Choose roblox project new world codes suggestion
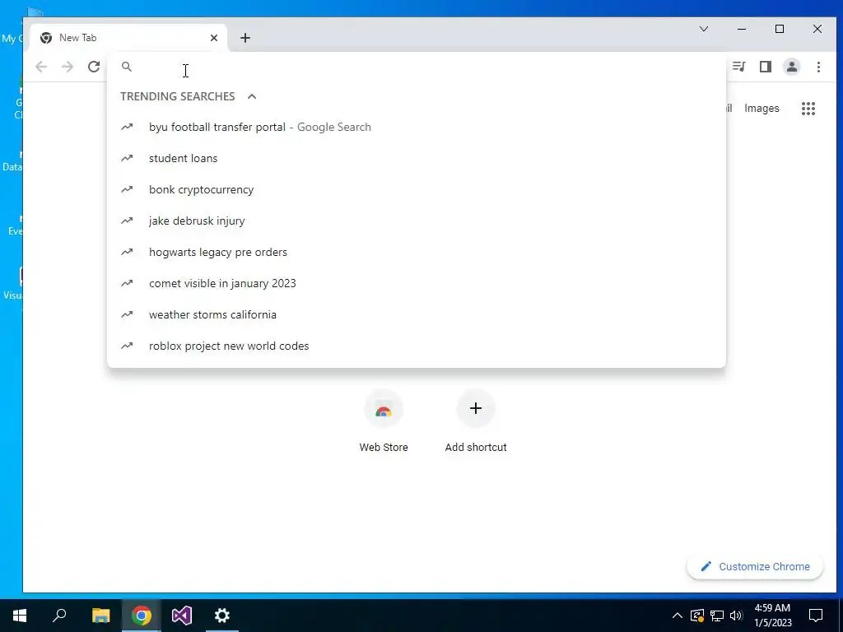This screenshot has width=843, height=632. tap(416, 346)
